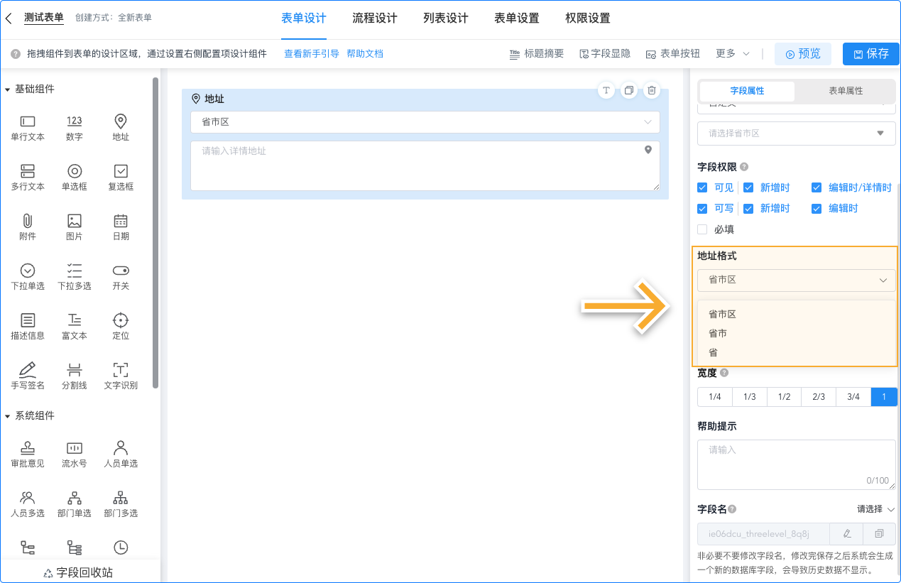
Task: Choose 省市 from address format list
Action: coord(718,333)
